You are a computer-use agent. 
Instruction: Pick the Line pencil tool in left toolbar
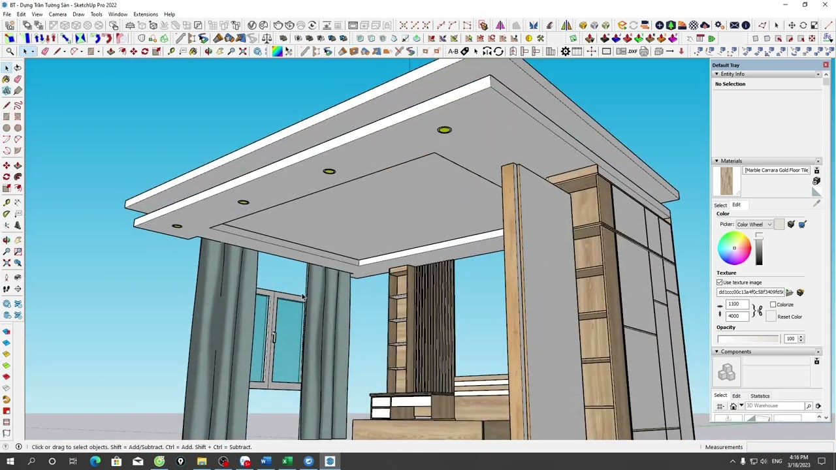pyautogui.click(x=7, y=105)
